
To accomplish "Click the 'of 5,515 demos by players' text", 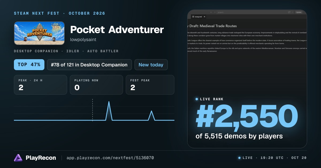I will (x=239, y=136).
